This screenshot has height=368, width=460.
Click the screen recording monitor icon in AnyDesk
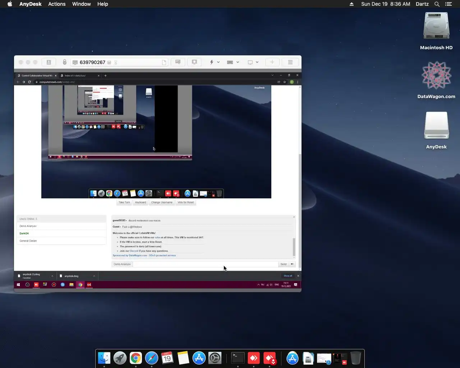pos(194,62)
